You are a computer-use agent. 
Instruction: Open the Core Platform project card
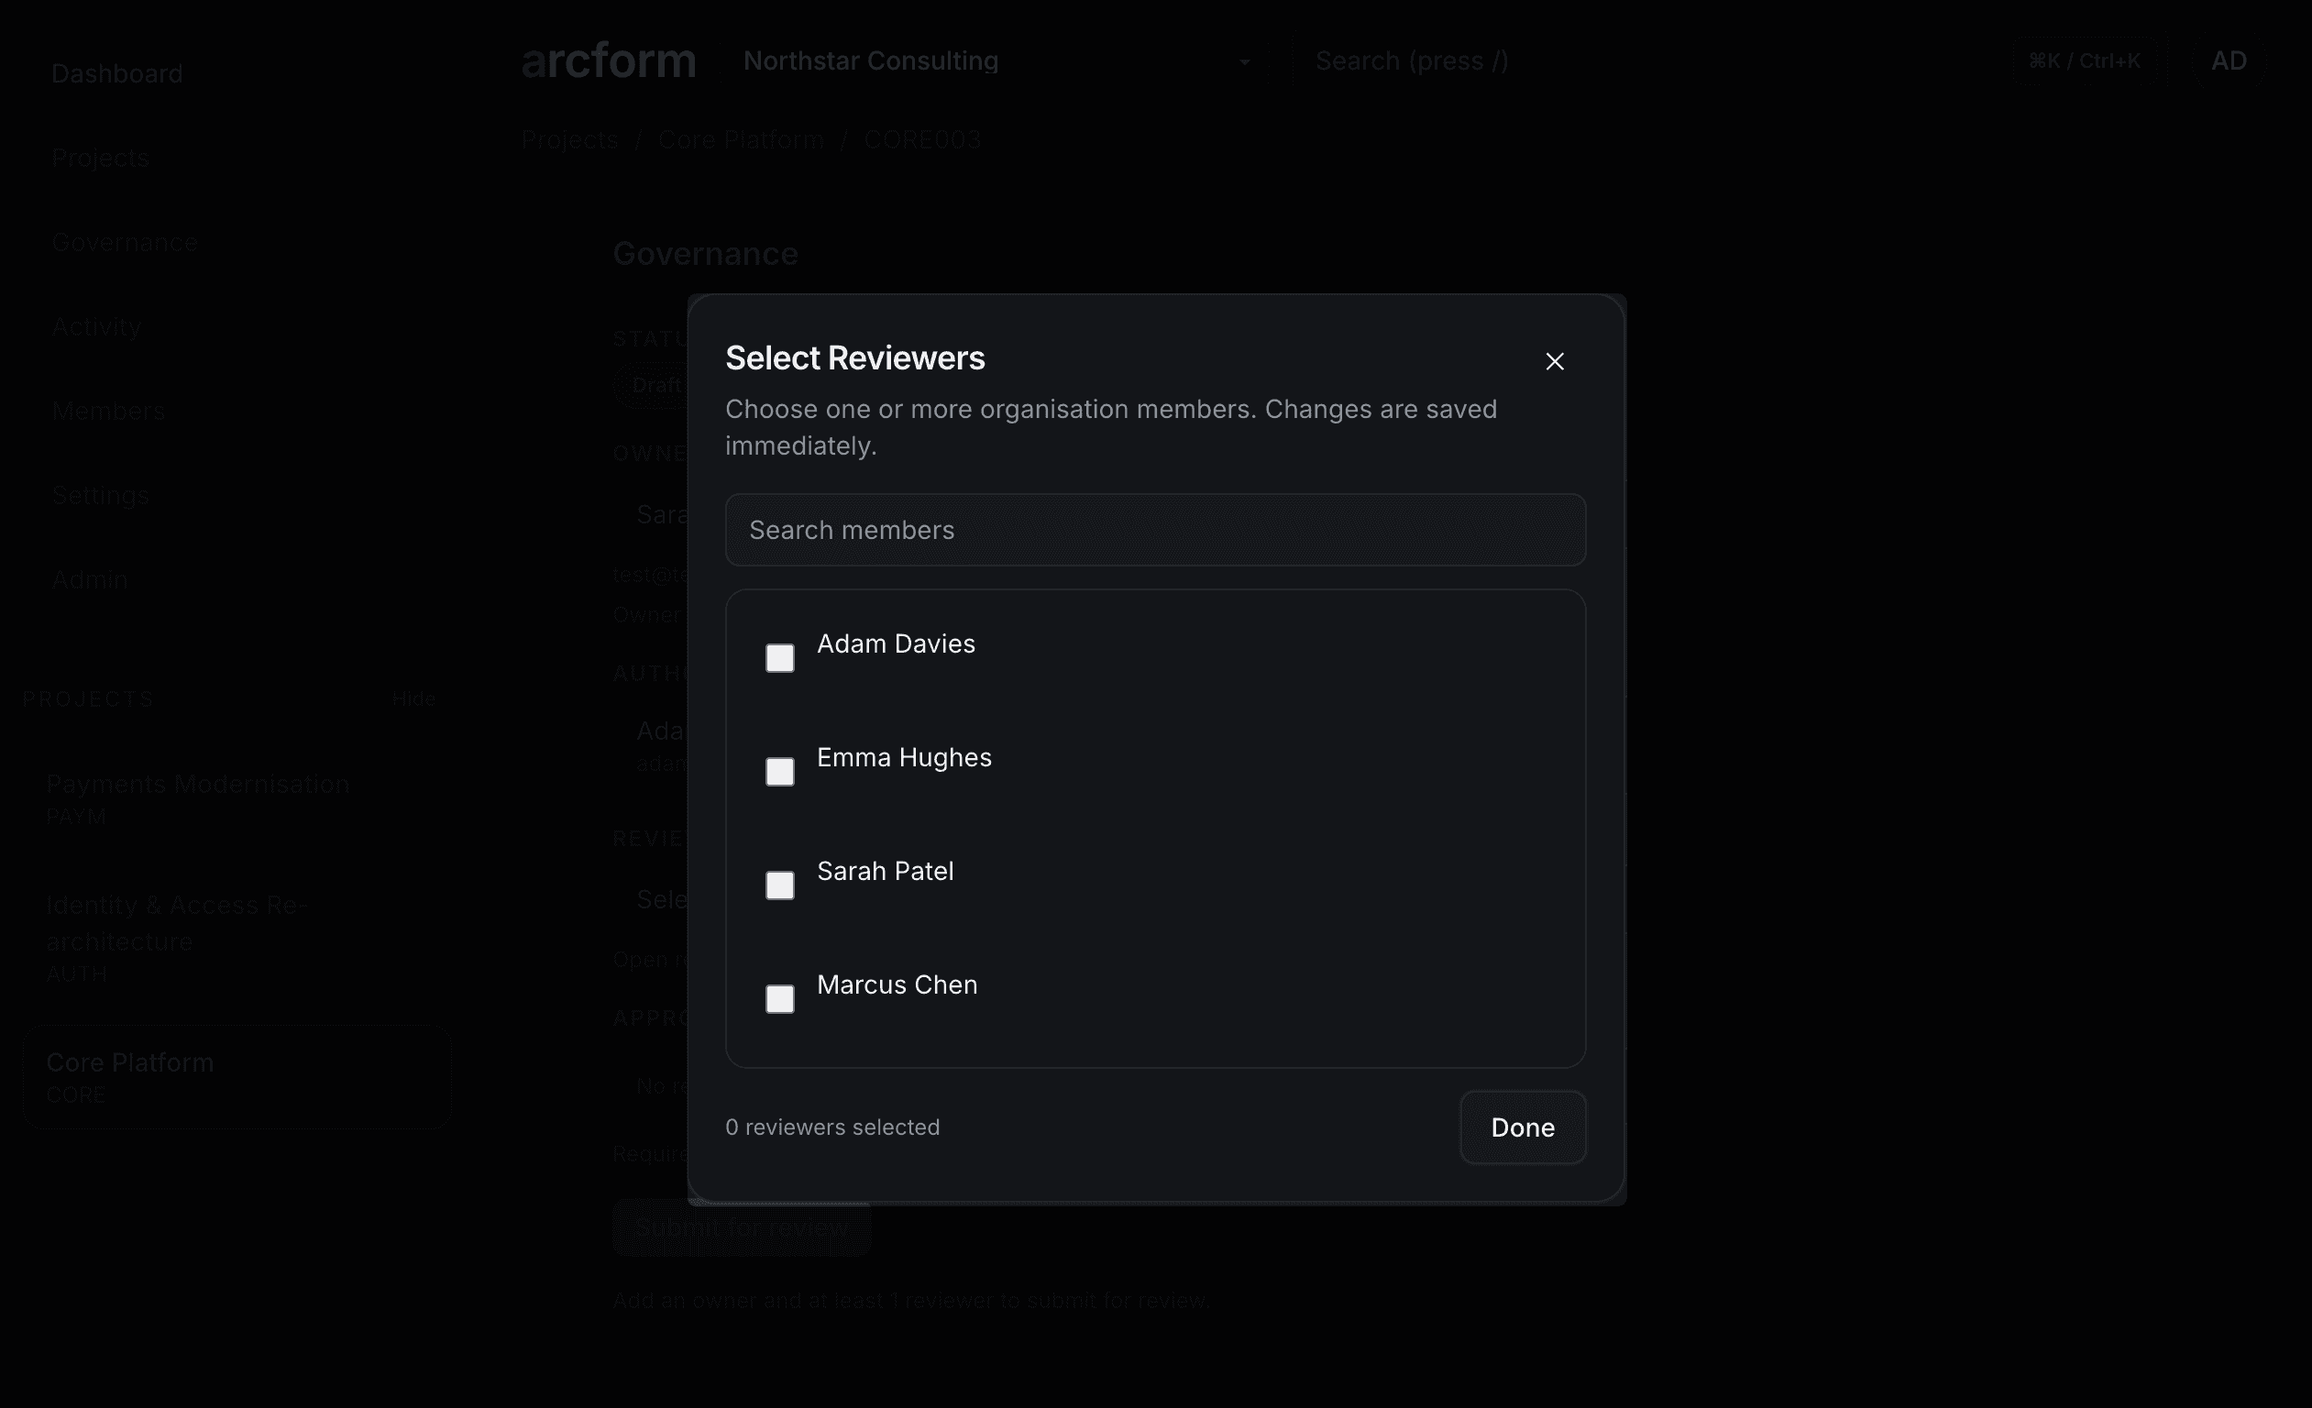(x=237, y=1076)
